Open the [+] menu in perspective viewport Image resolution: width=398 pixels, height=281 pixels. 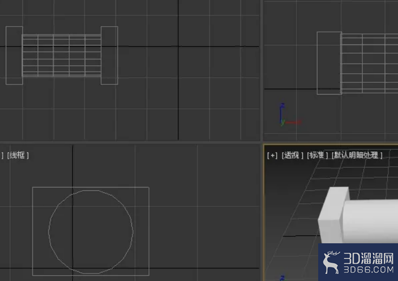coord(272,155)
